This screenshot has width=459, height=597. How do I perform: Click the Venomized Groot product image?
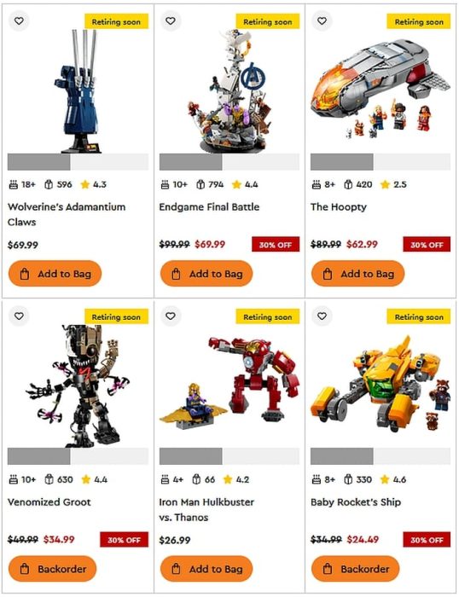click(x=78, y=385)
